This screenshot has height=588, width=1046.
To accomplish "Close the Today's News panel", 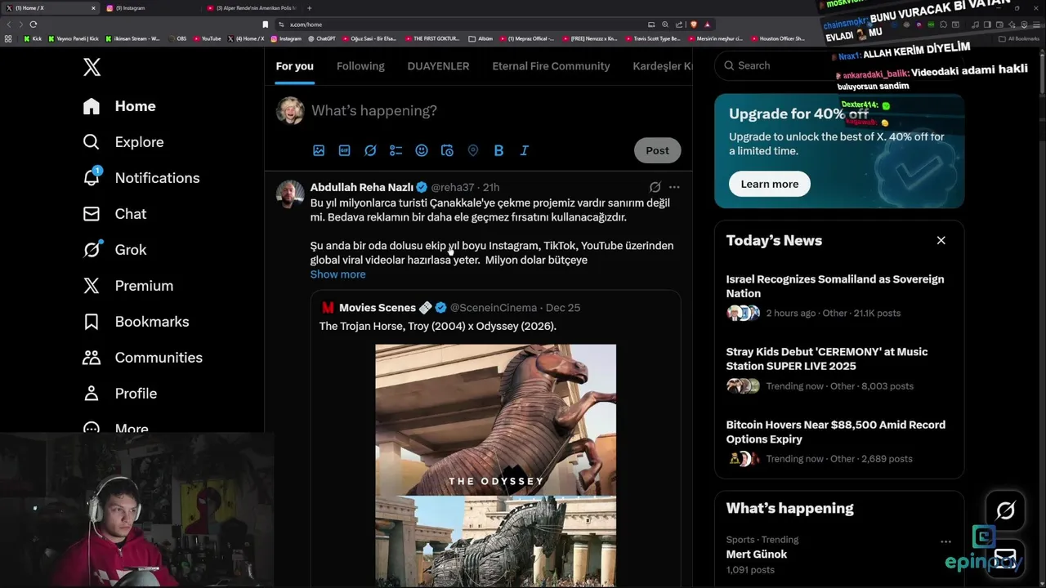I will [x=941, y=240].
